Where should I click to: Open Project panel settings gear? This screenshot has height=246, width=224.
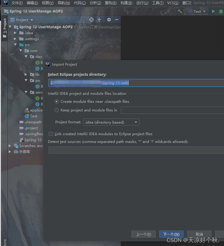coord(109,20)
